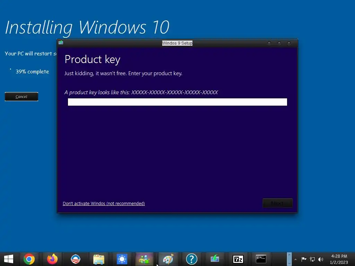Screen dimensions: 355x266
Task: Click the Product key heading
Action: pyautogui.click(x=92, y=60)
